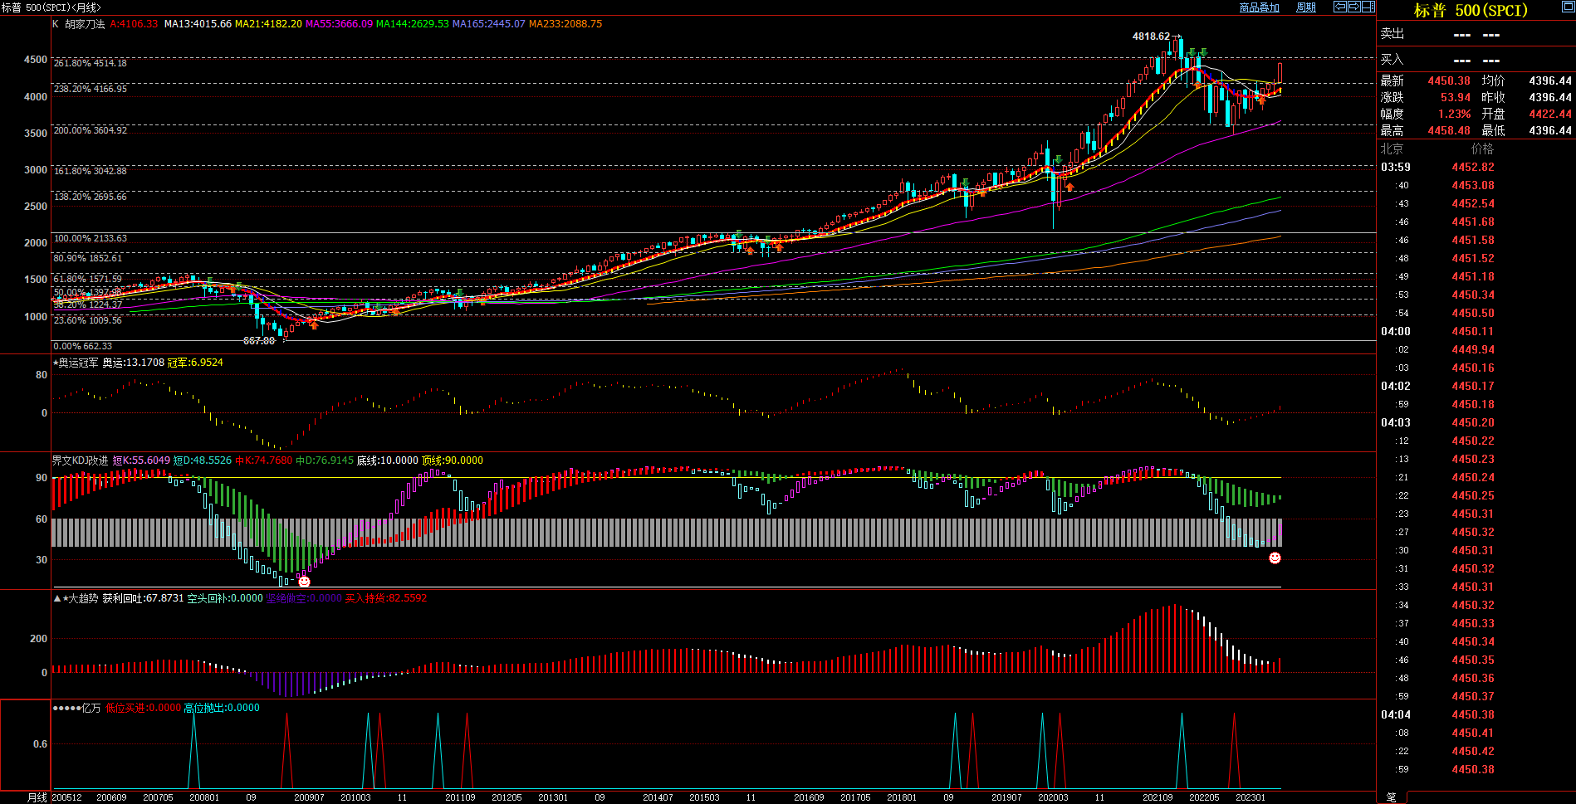Viewport: 1576px width, 804px height.
Task: Maximize the quote panel via square icon
Action: click(1568, 7)
